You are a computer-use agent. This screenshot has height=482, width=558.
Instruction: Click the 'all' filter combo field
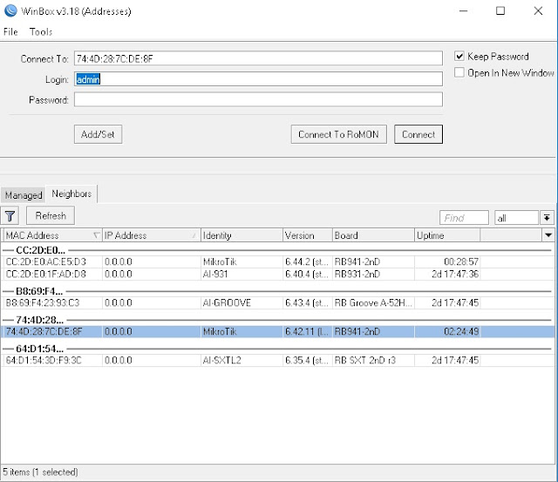coord(516,218)
